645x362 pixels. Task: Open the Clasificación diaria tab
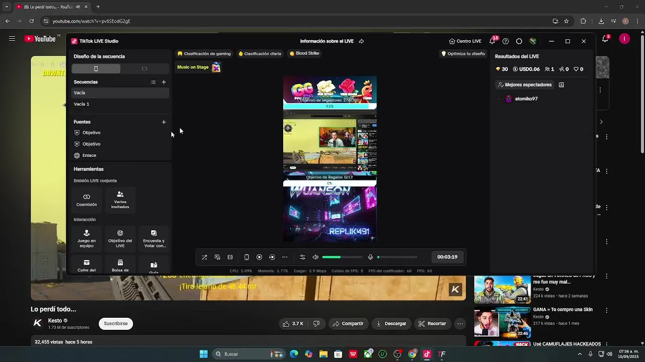pos(260,53)
